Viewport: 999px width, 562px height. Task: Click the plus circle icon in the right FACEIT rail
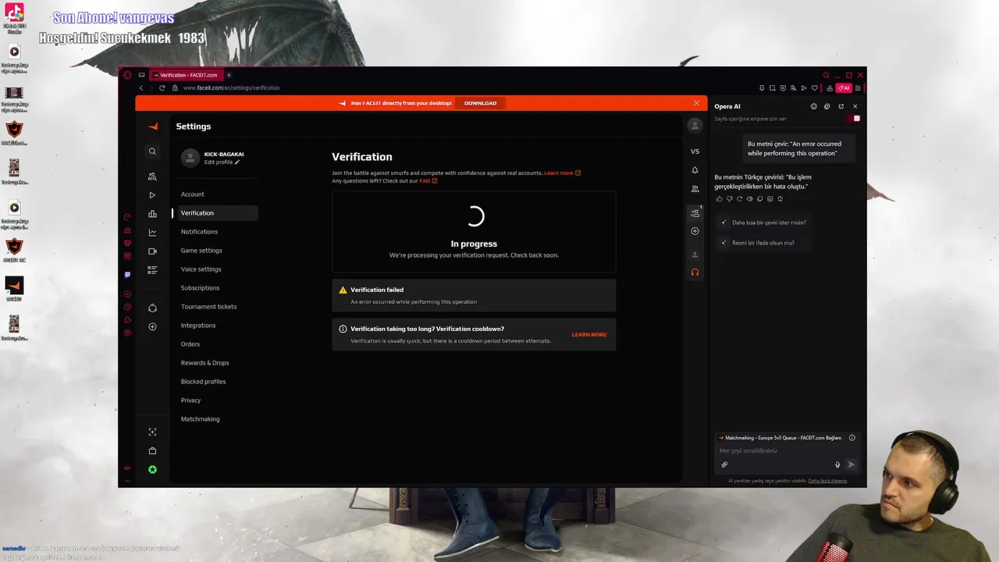pos(695,231)
